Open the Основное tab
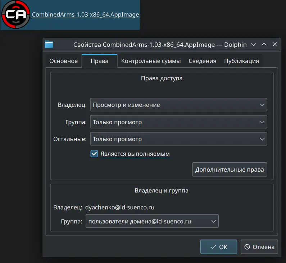The width and height of the screenshot is (286, 263). [x=63, y=61]
